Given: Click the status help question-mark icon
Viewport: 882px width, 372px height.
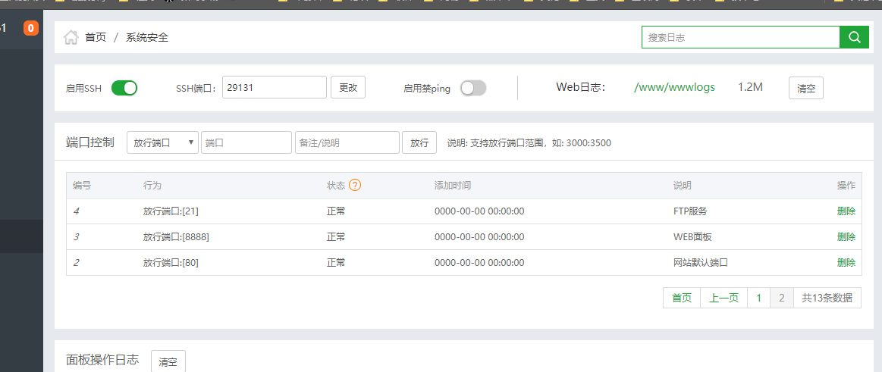Looking at the screenshot, I should pyautogui.click(x=354, y=185).
